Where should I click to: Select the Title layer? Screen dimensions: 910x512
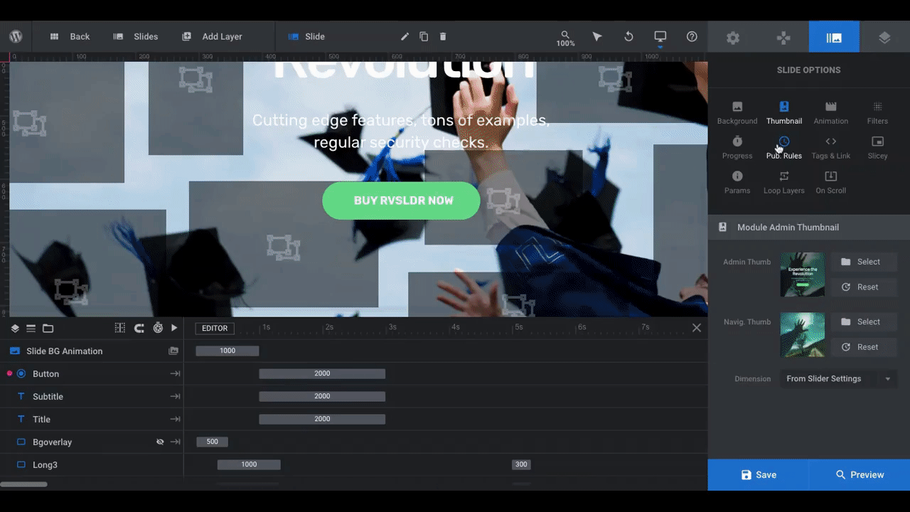92,419
